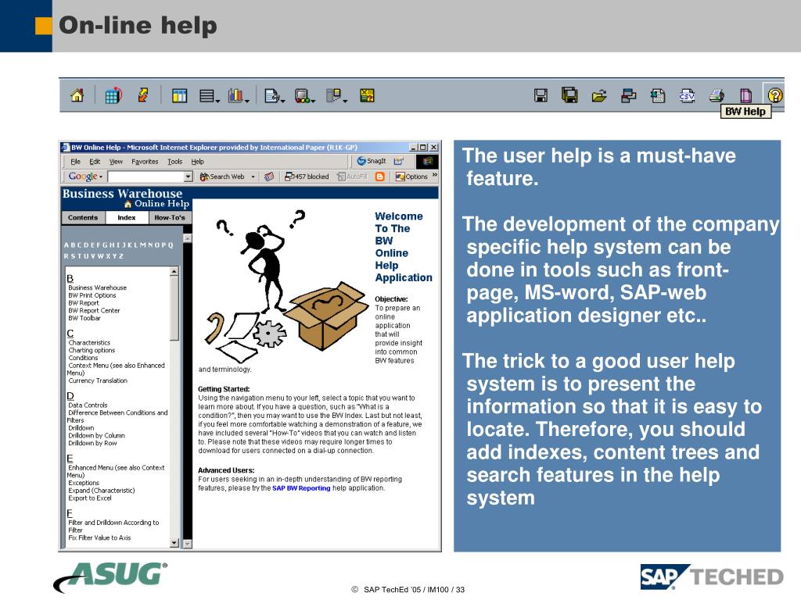The width and height of the screenshot is (801, 600).
Task: Open the document pencil icon dropdown arrow
Action: [282, 101]
